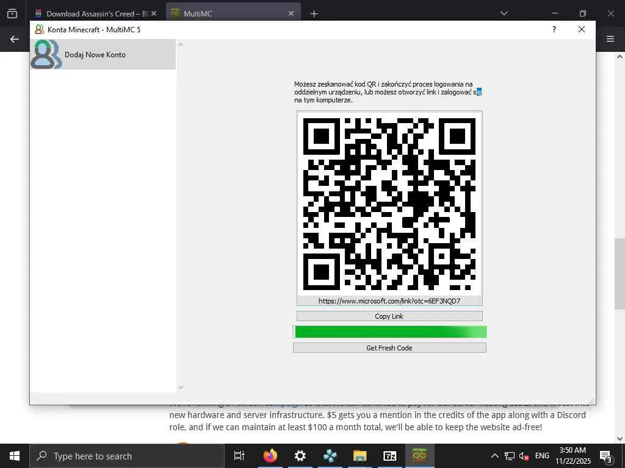Open Task View on the taskbar
This screenshot has width=625, height=468.
[239, 456]
